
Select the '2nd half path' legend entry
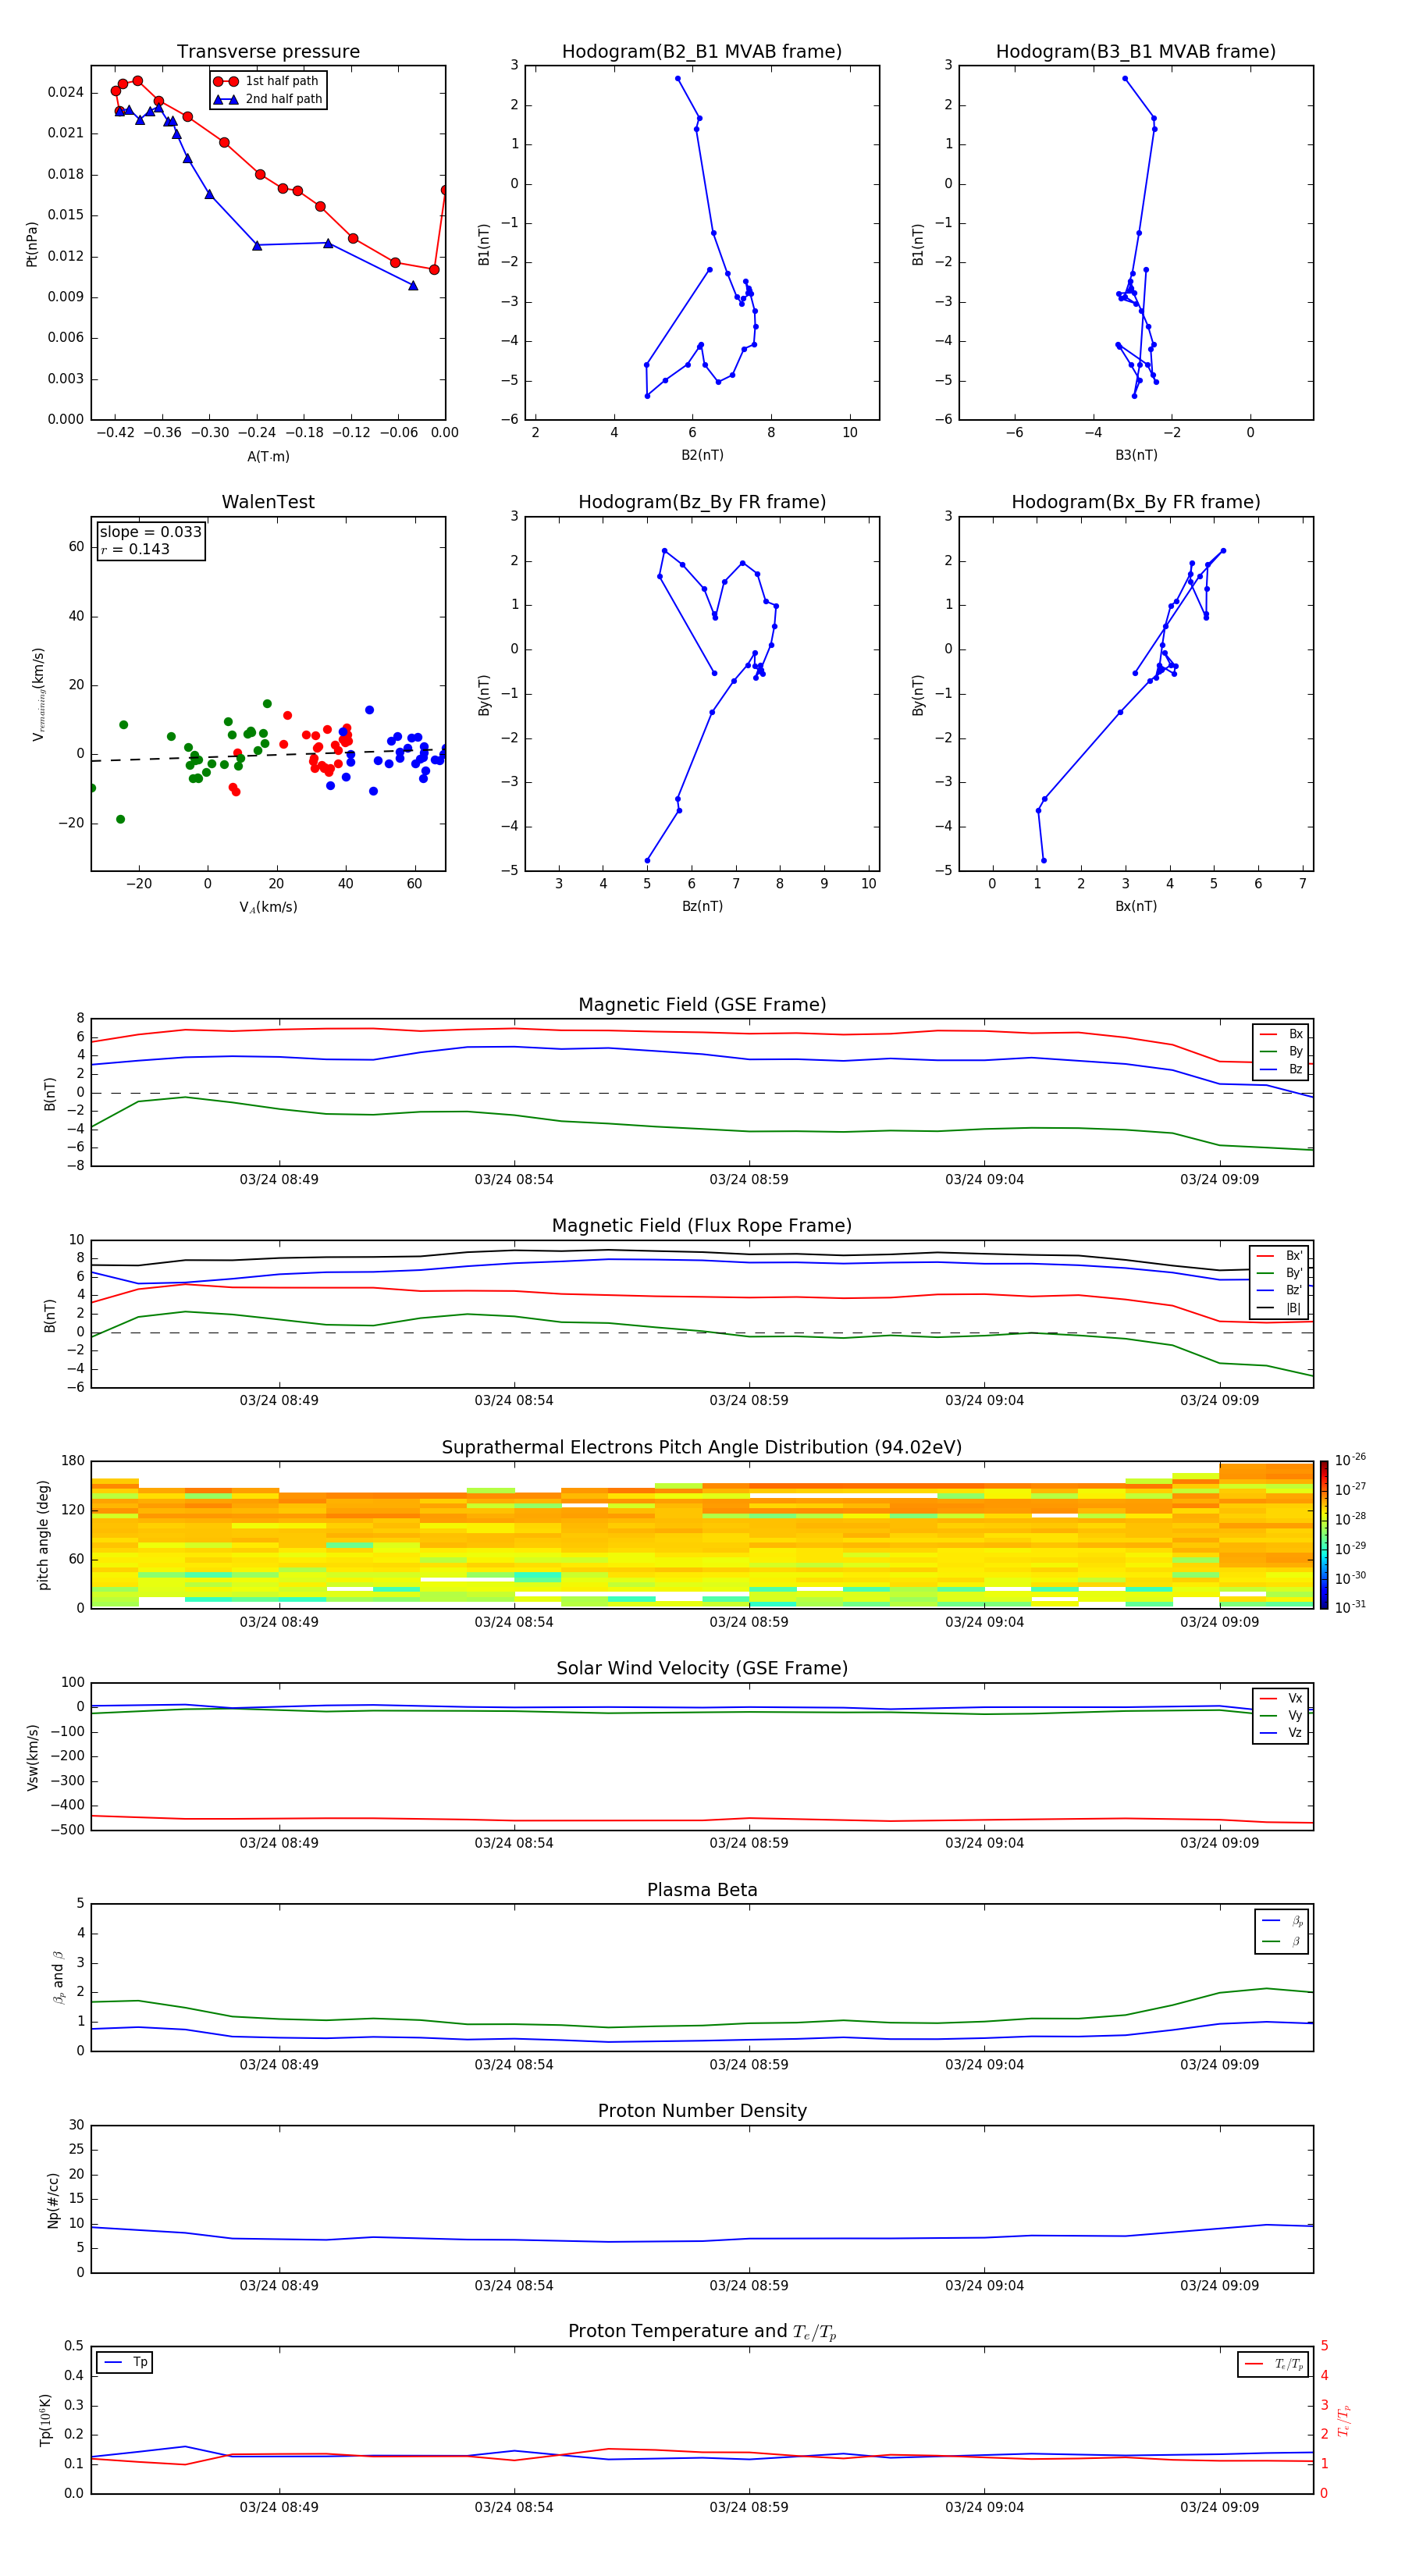click(268, 99)
